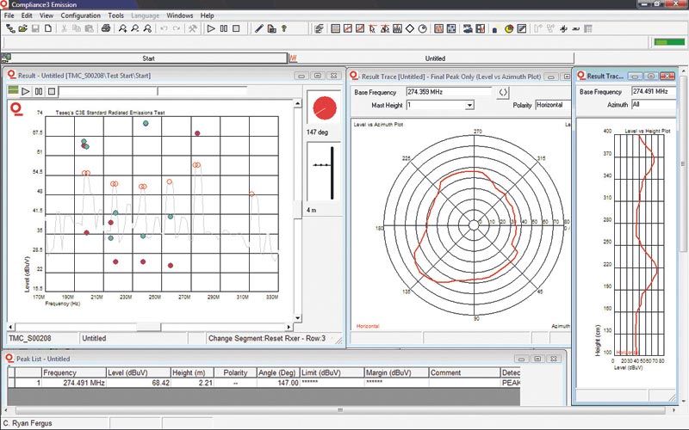Click the notepad report toolbar icon
This screenshot has height=430, width=689.
(x=522, y=29)
